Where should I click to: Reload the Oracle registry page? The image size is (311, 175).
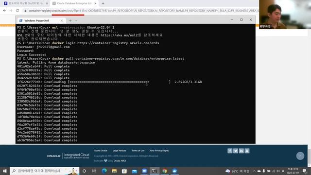[17, 11]
